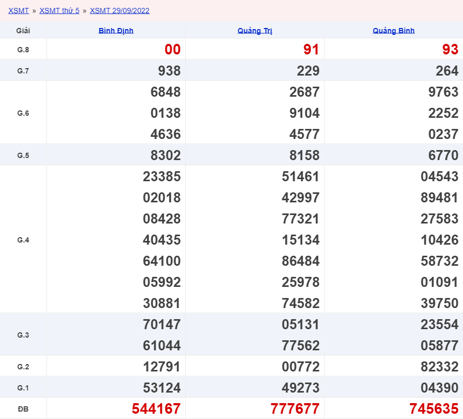
Task: Click the ĐB row label
Action: 23,409
